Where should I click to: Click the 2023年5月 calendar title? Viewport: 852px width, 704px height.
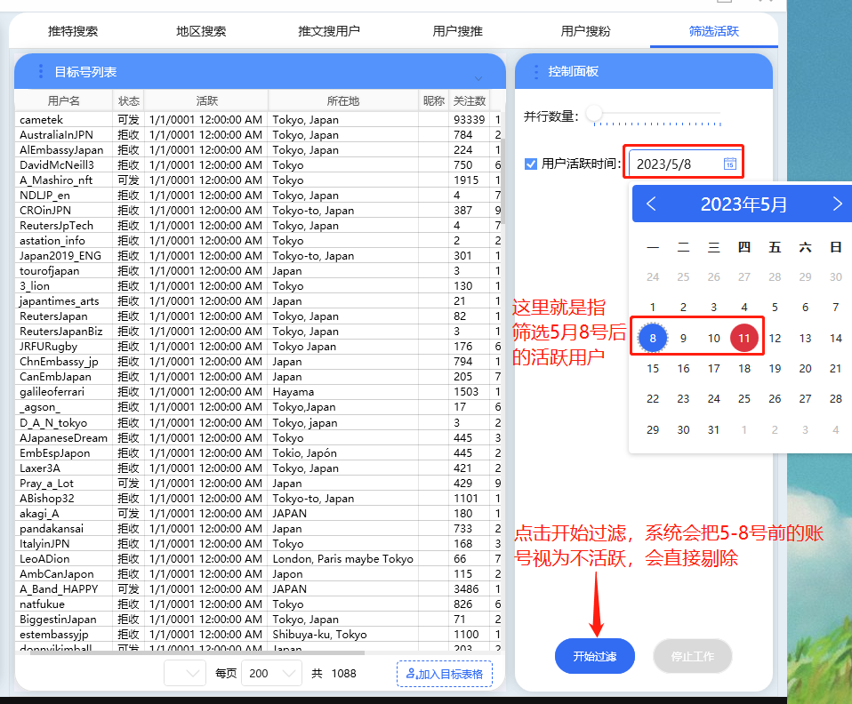click(743, 204)
